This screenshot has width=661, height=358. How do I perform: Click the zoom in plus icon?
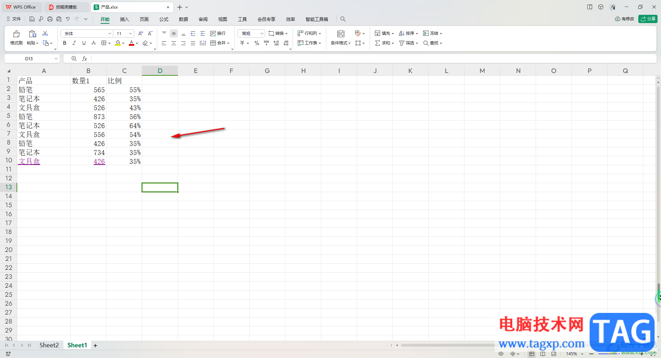[x=642, y=354]
